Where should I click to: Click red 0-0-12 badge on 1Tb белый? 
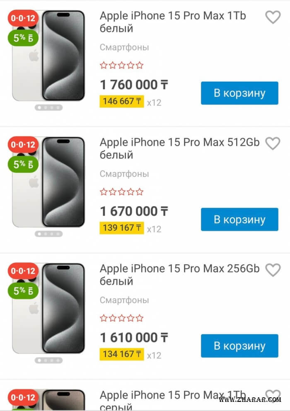(23, 18)
